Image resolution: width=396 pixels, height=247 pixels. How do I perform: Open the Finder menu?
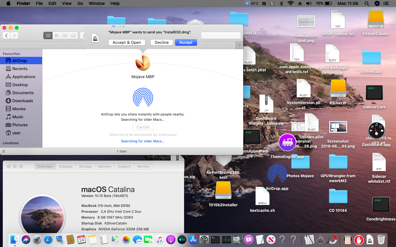24,3
